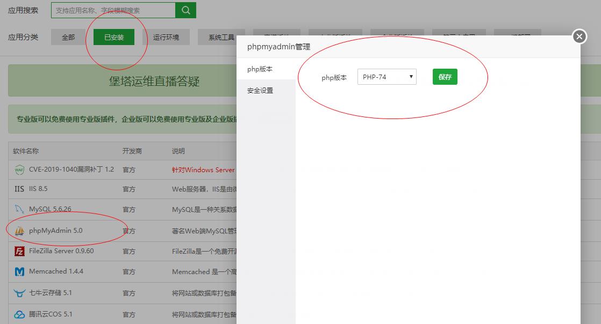Click the MySQL dolphin icon

[x=19, y=209]
